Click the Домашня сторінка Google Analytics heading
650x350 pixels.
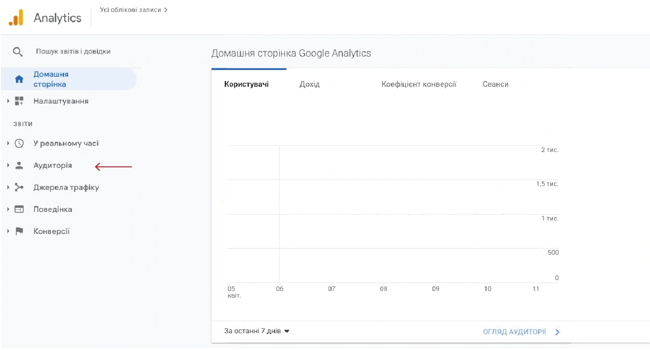291,53
